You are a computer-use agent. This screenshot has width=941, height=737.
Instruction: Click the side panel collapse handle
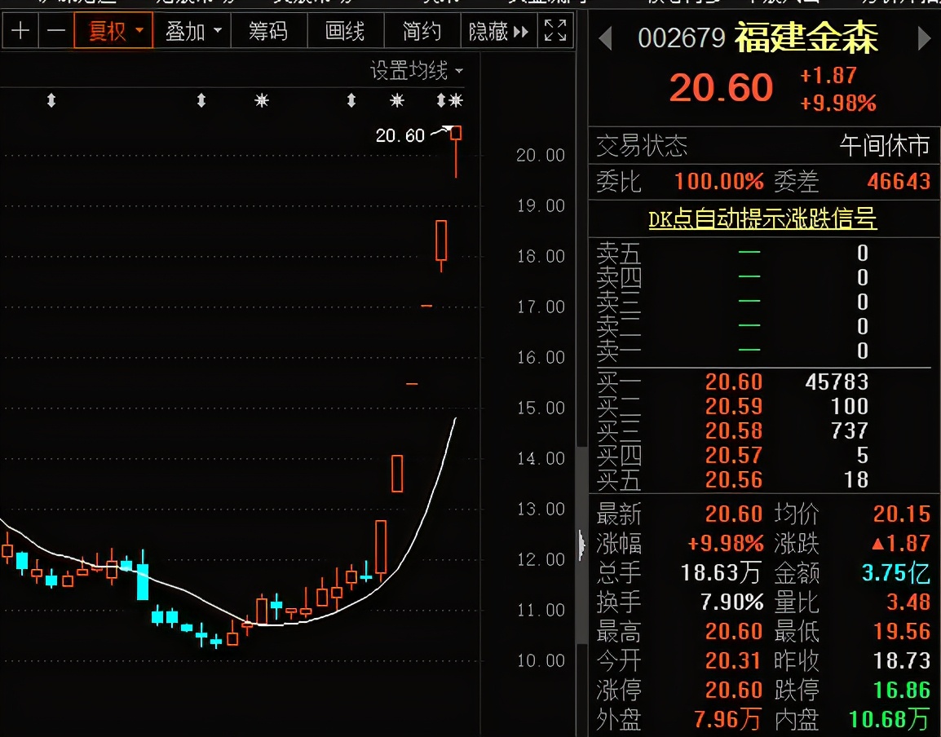(x=581, y=544)
